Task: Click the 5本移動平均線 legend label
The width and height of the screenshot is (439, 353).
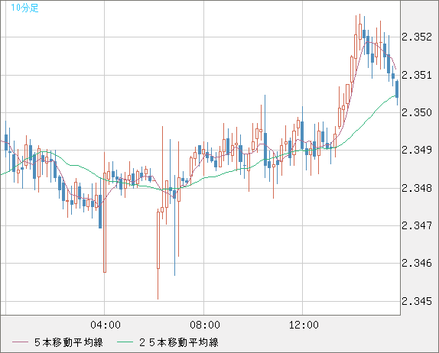Action: [x=69, y=342]
